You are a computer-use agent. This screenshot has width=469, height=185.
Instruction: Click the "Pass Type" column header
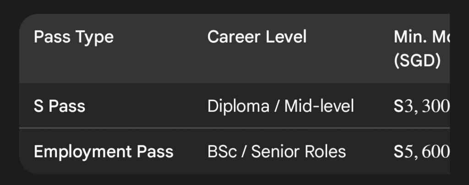point(74,37)
